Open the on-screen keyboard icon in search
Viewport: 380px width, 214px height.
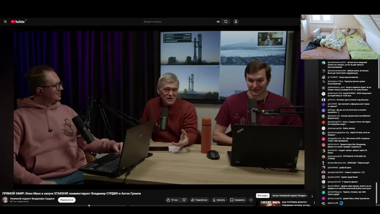tap(218, 22)
